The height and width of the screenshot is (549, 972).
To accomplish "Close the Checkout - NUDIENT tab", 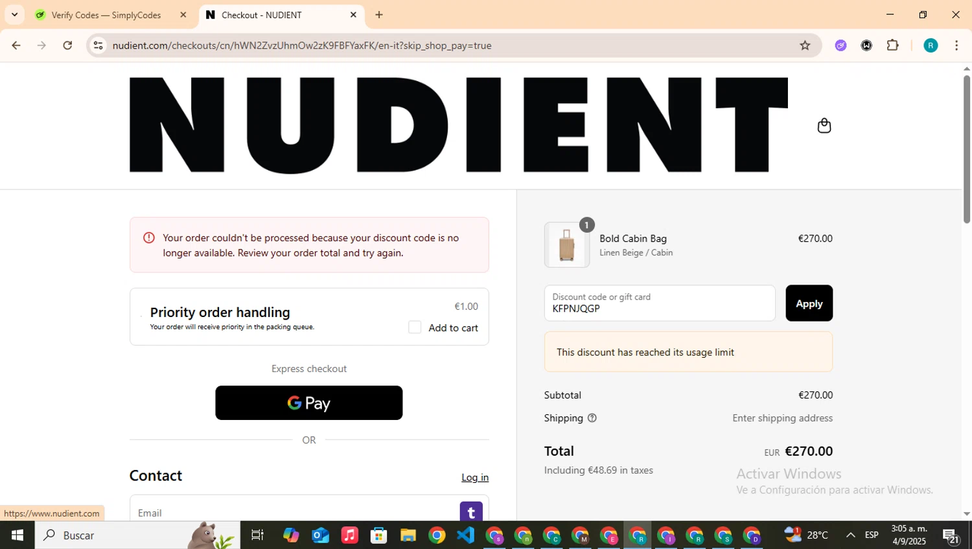I will (353, 15).
